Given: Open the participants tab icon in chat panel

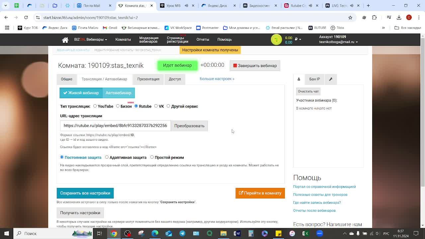Looking at the screenshot, I should 298,79.
